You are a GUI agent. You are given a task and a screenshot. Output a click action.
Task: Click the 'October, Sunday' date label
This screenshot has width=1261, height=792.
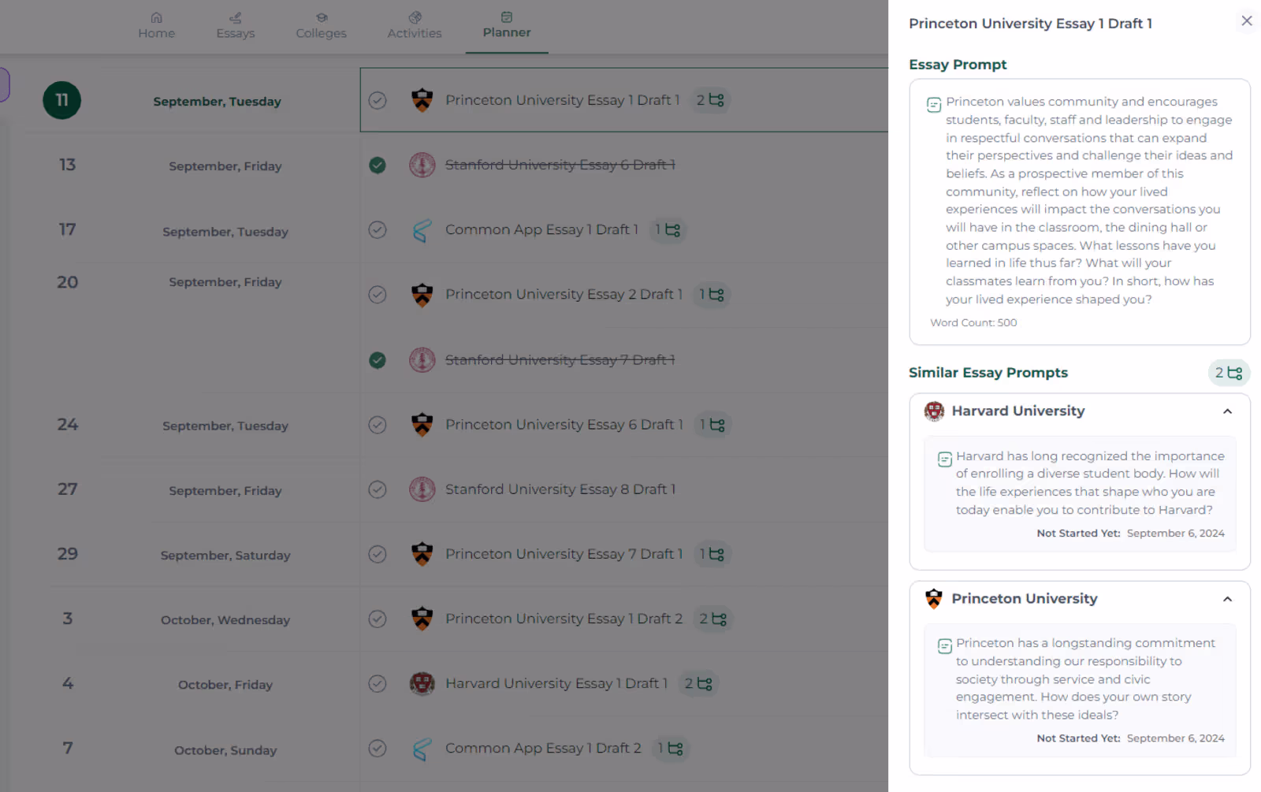tap(225, 750)
